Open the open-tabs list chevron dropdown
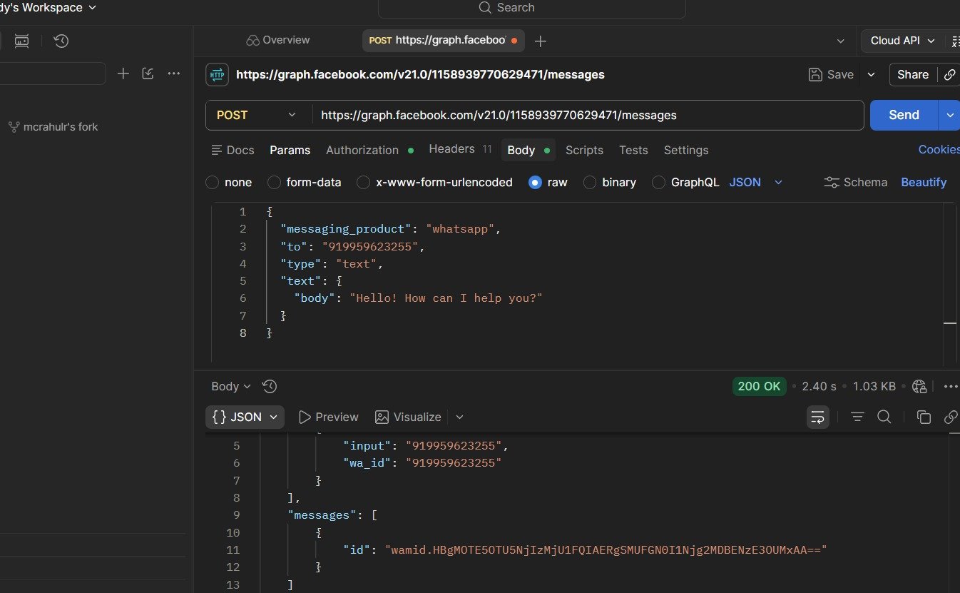 pos(840,41)
